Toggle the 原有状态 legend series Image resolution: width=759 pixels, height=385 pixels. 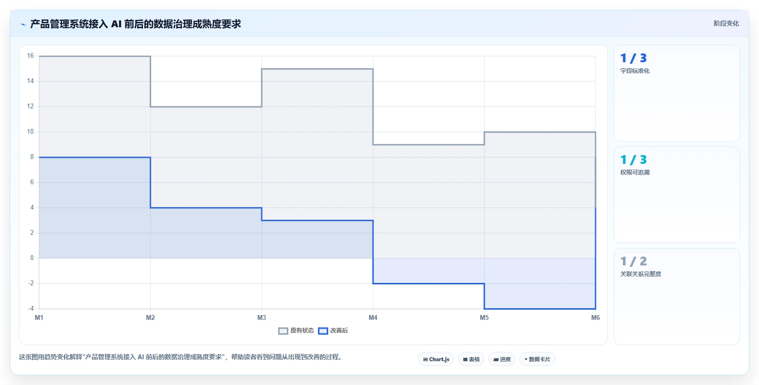tap(296, 331)
